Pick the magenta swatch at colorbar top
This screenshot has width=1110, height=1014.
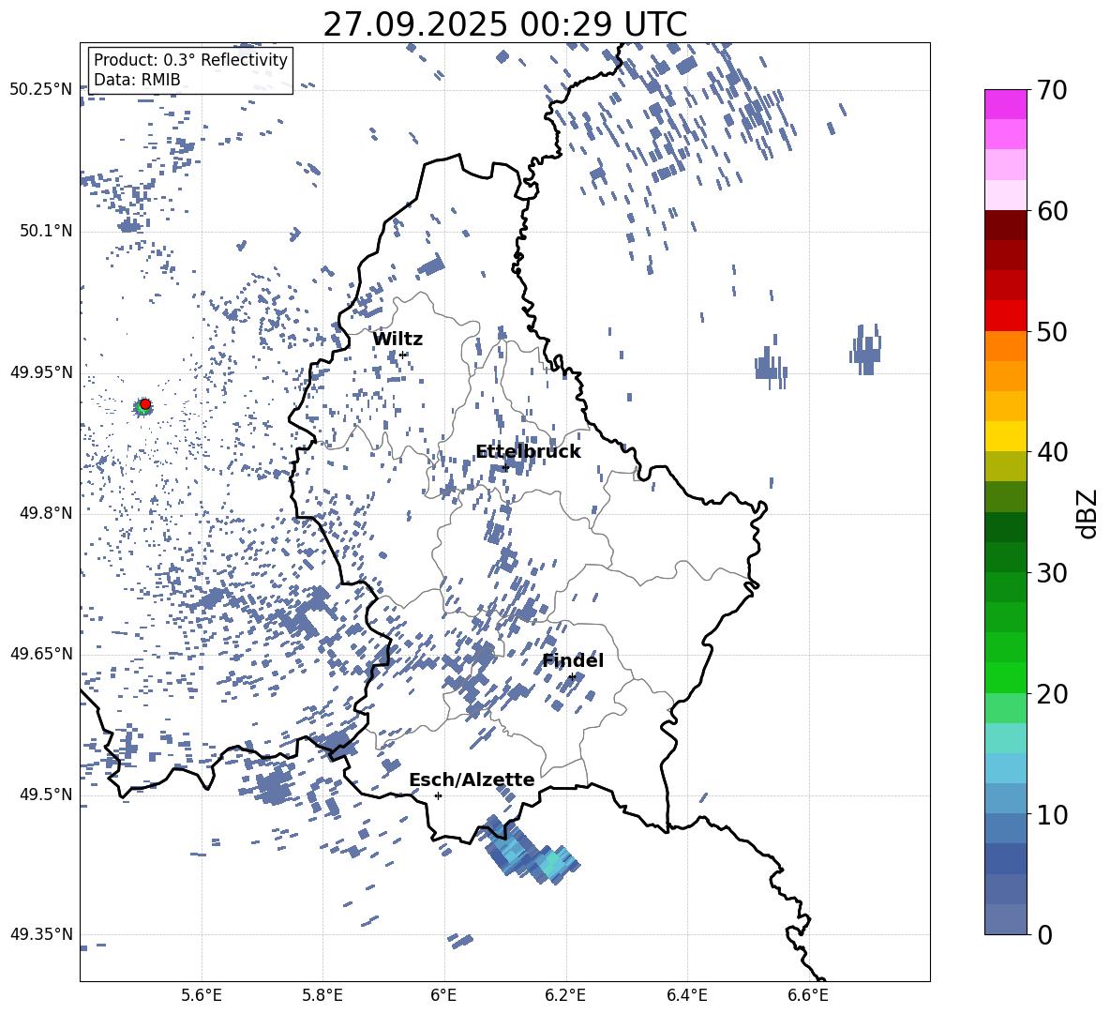point(1006,104)
